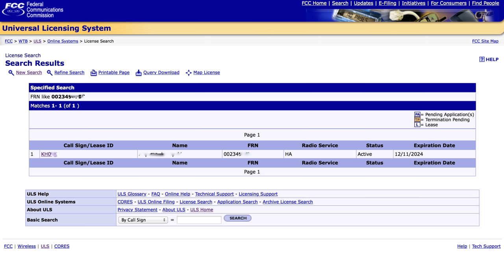
Task: Click the TP termination pending legend icon
Action: [417, 120]
